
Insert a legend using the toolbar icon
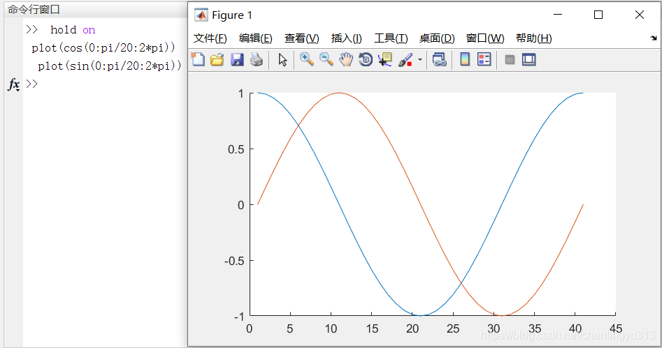tap(484, 59)
